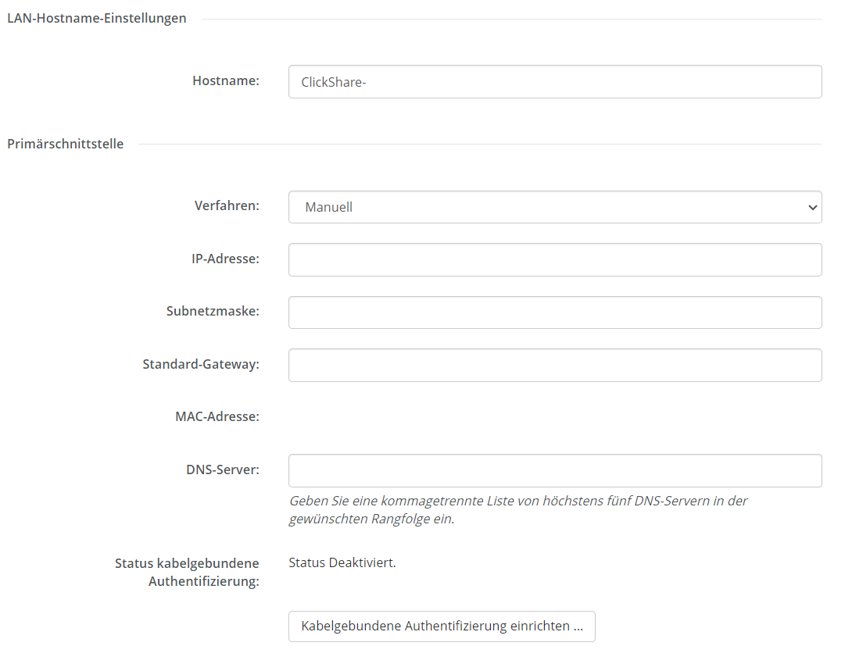Click into the Subnetzmaske input field
This screenshot has width=845, height=664.
pos(555,312)
